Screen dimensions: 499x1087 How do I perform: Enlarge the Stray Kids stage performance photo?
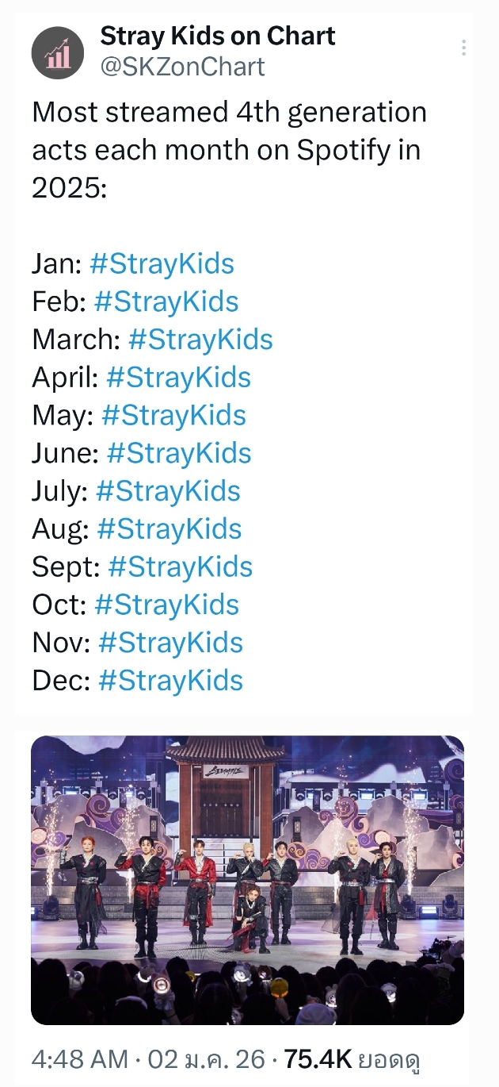coord(247,879)
